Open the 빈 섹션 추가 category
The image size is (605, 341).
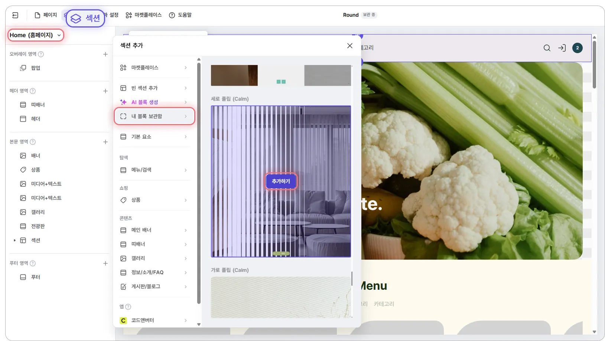[154, 88]
